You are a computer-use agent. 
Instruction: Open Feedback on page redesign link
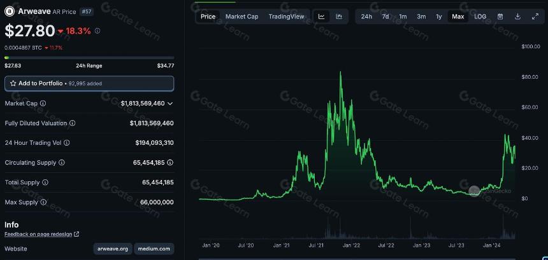point(38,234)
